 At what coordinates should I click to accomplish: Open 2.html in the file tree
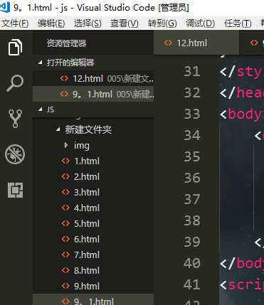tap(93, 176)
